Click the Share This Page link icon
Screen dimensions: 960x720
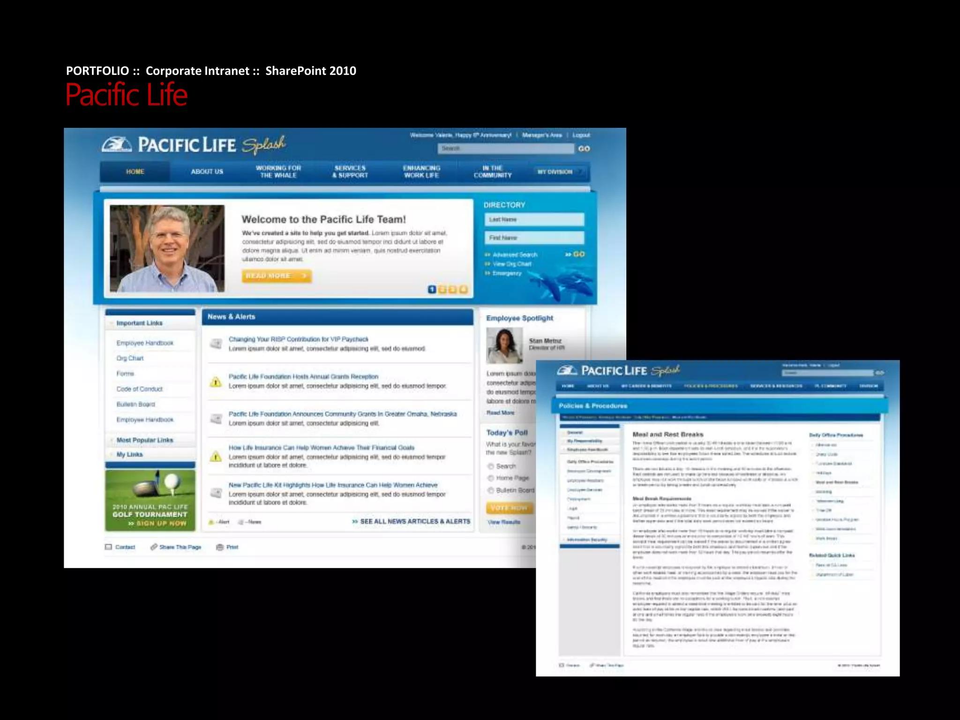154,547
